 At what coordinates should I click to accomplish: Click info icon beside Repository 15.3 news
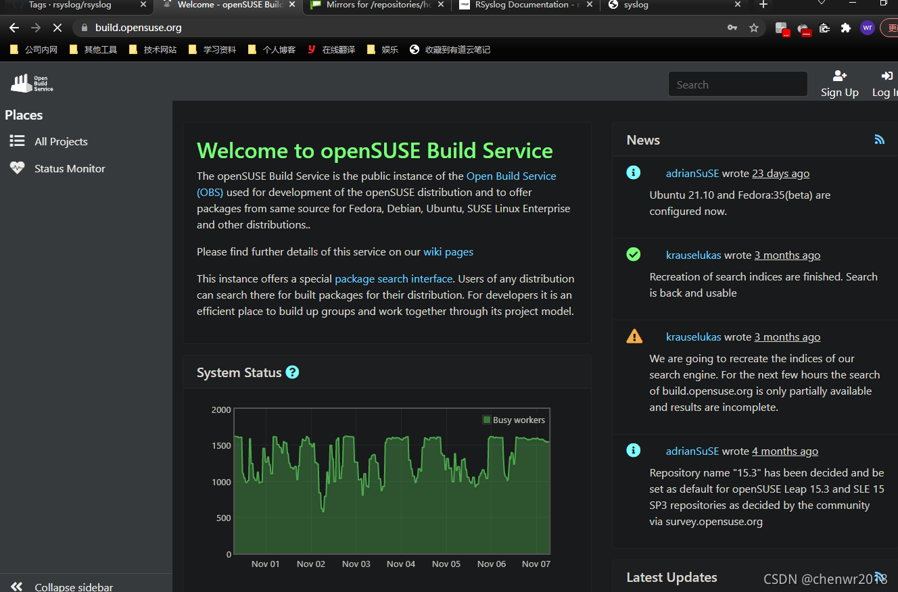coord(634,450)
